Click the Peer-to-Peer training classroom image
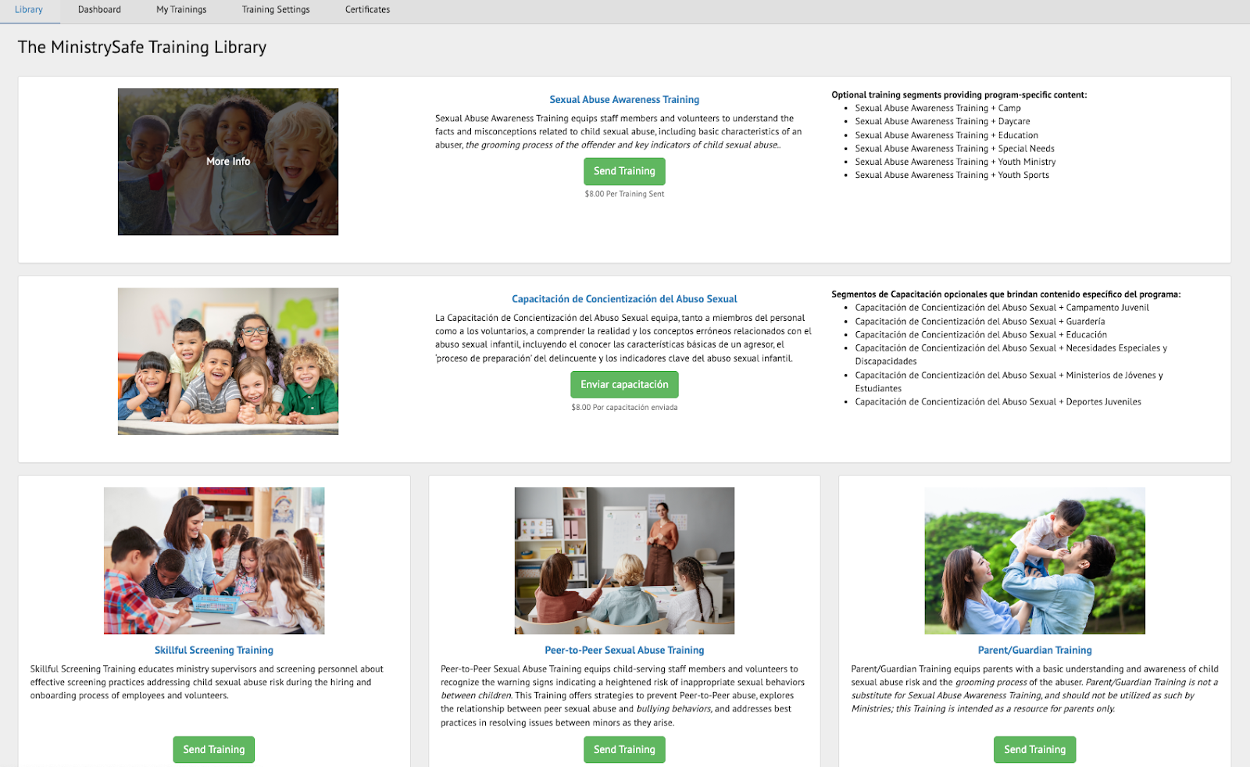The height and width of the screenshot is (767, 1250). [624, 560]
